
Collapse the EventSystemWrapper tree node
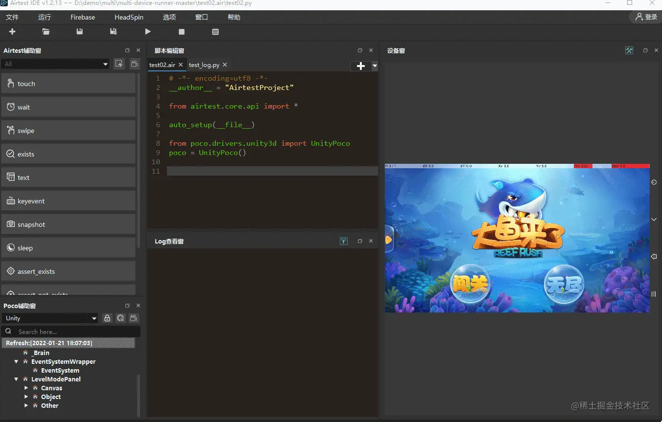17,362
